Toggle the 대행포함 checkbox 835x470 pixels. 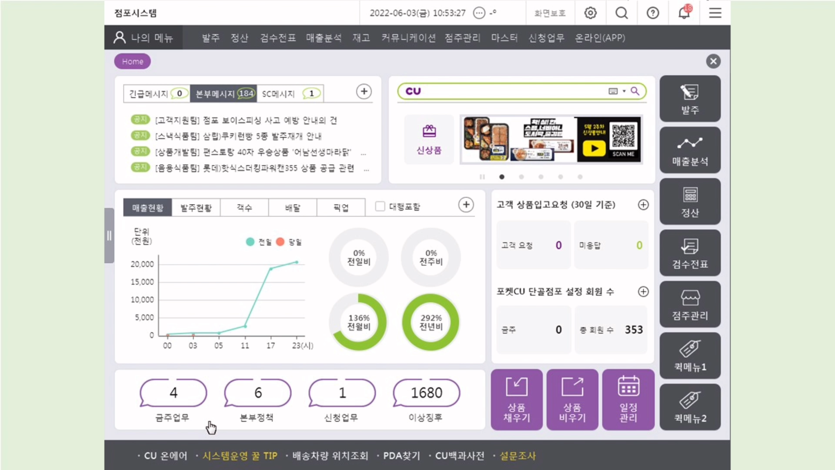coord(380,206)
